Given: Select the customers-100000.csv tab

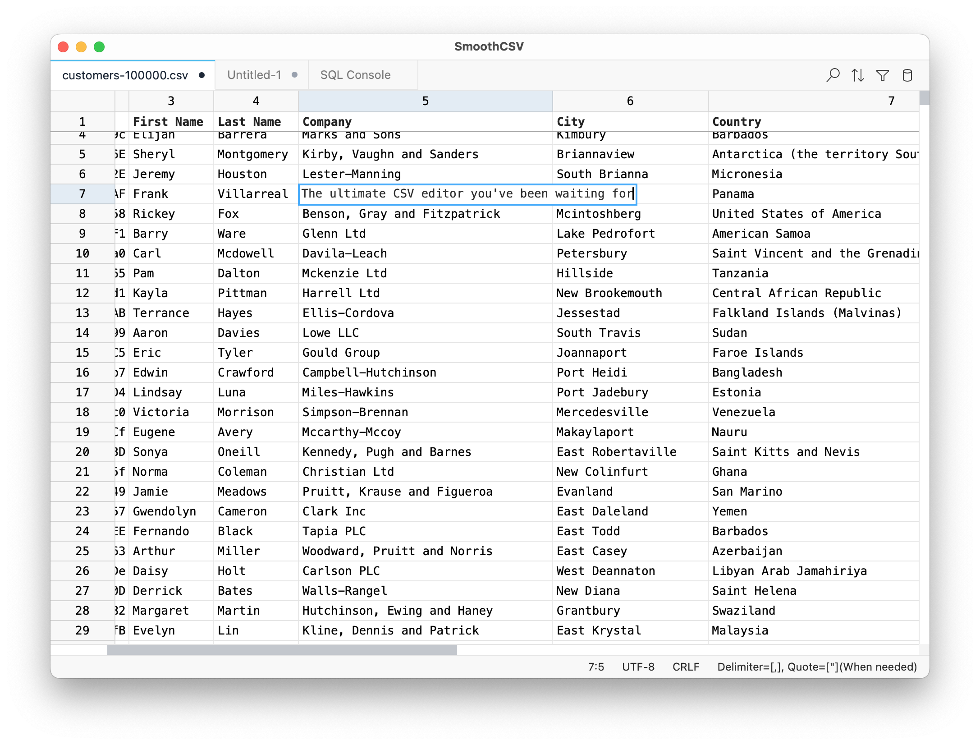Looking at the screenshot, I should [125, 75].
